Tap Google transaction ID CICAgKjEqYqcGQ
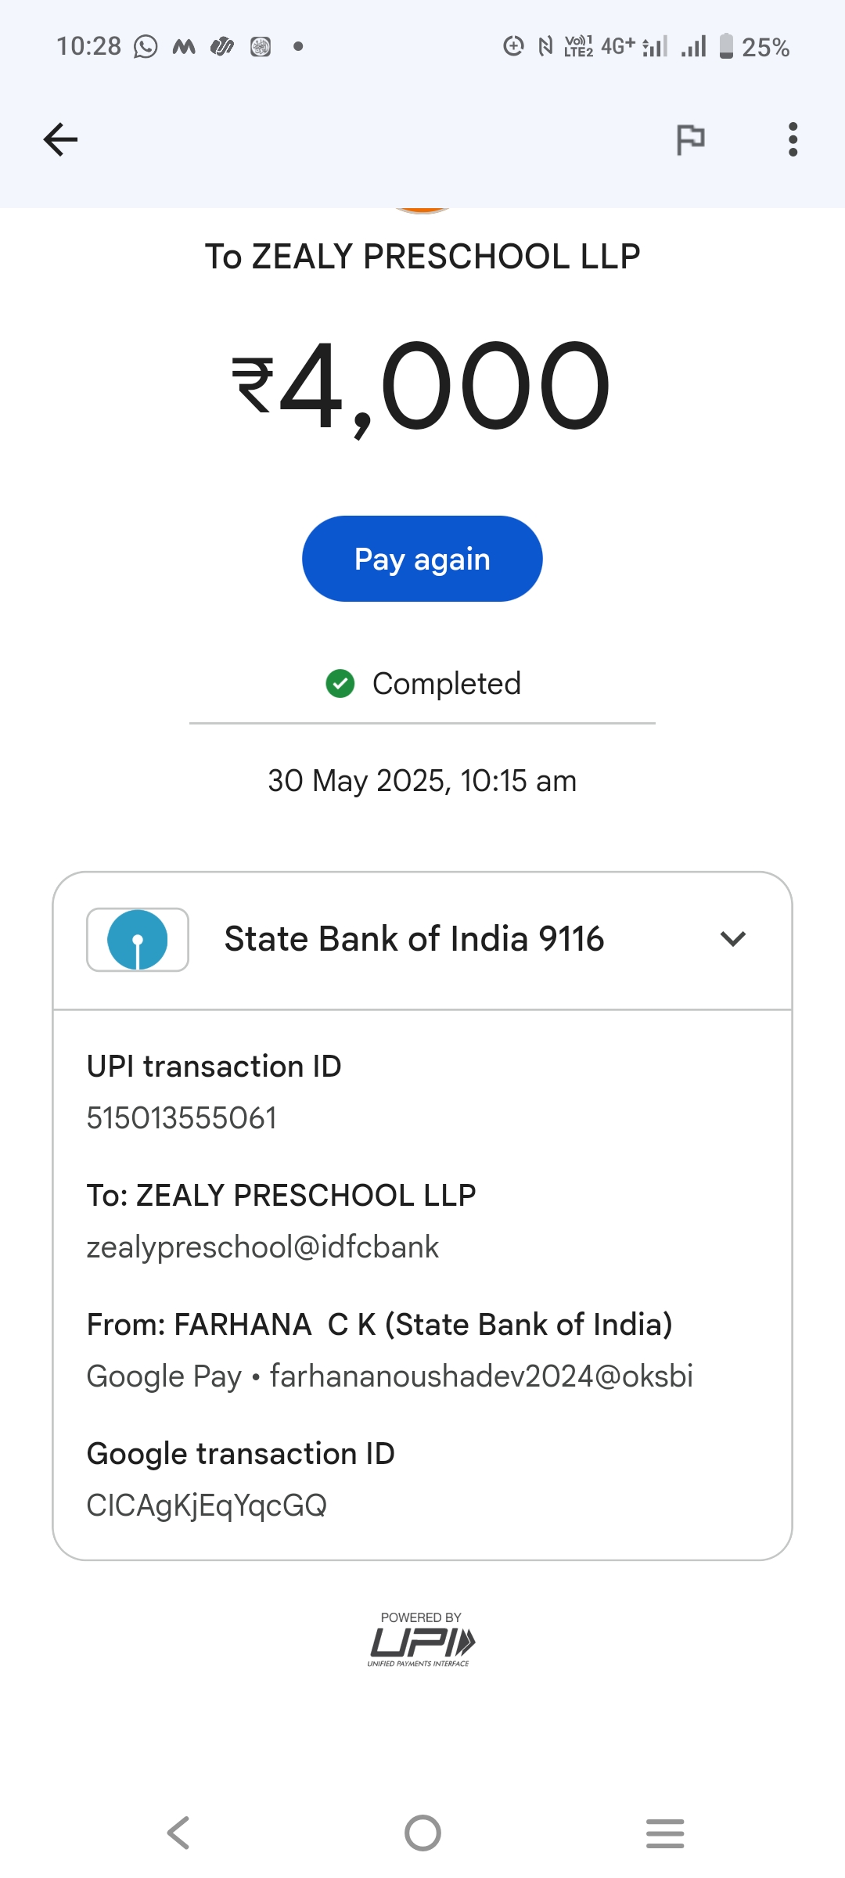The height and width of the screenshot is (1878, 845). click(207, 1506)
